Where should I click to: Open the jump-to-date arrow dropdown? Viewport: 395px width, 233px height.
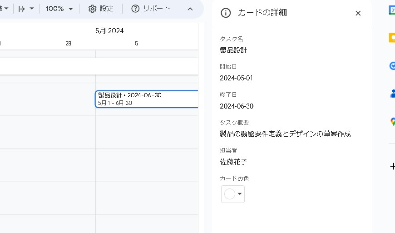point(26,9)
